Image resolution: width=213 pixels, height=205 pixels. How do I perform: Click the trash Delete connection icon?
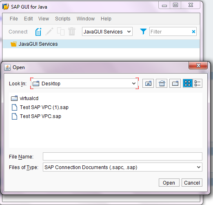point(72,31)
